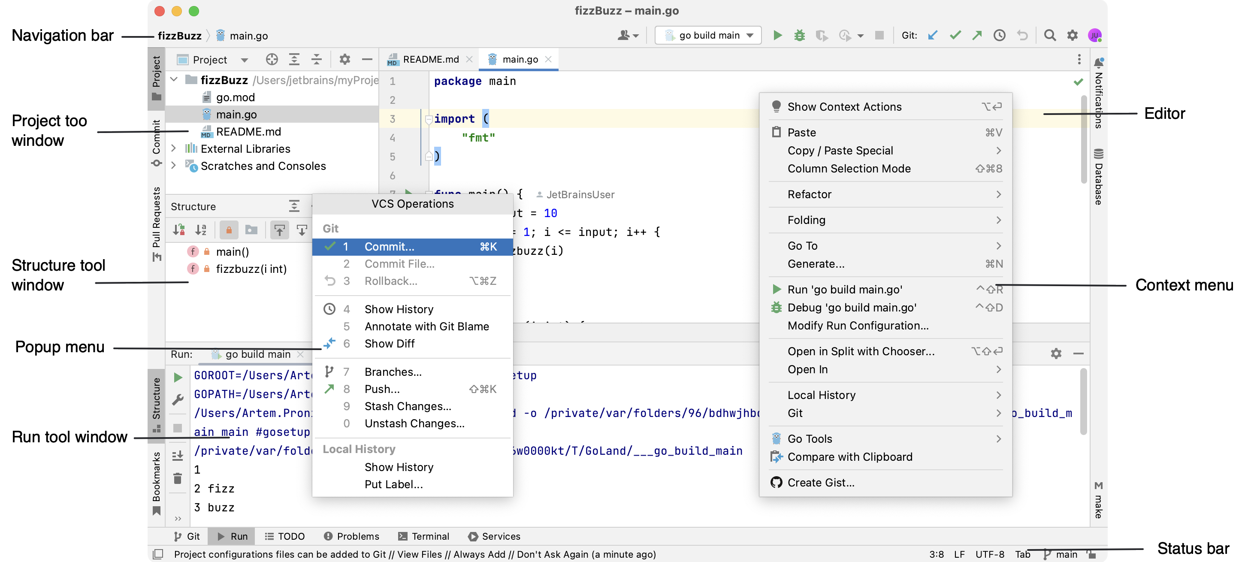The width and height of the screenshot is (1251, 562).
Task: Open Project view selector dropdown
Action: coord(213,60)
